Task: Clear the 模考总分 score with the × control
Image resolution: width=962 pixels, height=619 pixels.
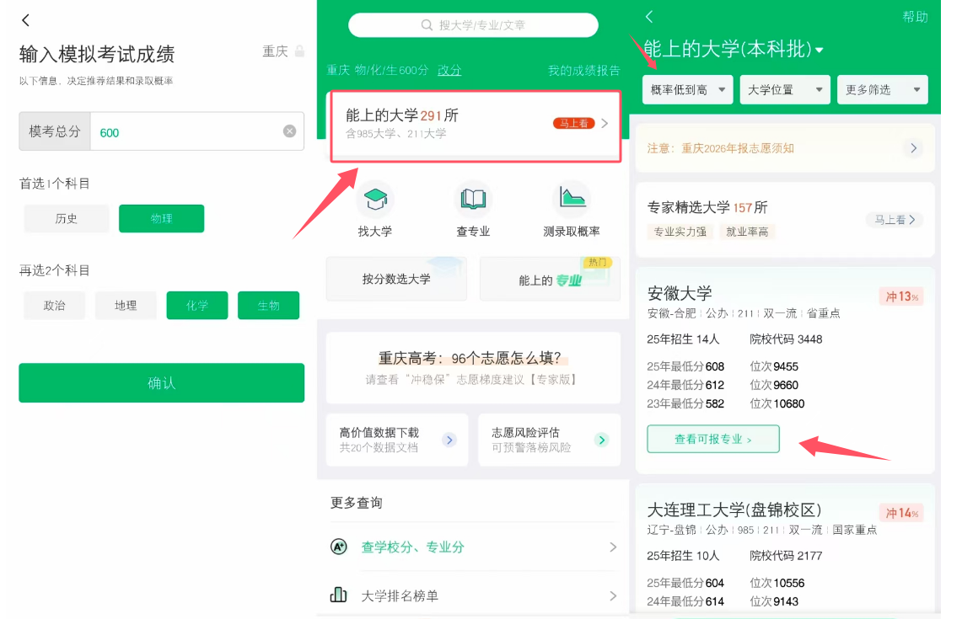Action: (291, 131)
